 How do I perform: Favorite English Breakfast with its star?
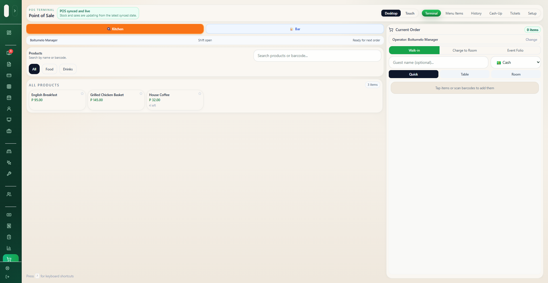coord(82,93)
